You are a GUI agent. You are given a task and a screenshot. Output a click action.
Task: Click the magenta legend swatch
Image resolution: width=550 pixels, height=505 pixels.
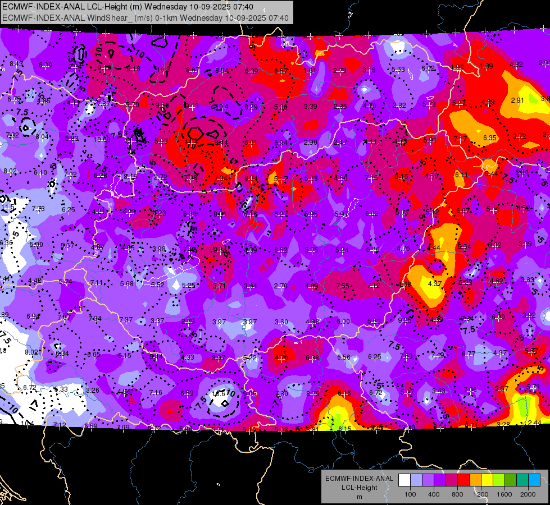click(x=452, y=480)
